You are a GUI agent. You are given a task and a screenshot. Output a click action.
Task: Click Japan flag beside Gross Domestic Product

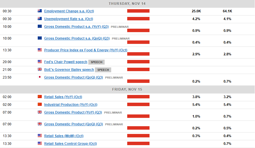pyautogui.click(x=40, y=77)
